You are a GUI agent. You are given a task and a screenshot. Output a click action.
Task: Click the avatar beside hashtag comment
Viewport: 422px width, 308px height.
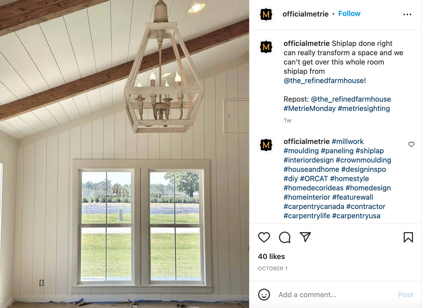(266, 145)
